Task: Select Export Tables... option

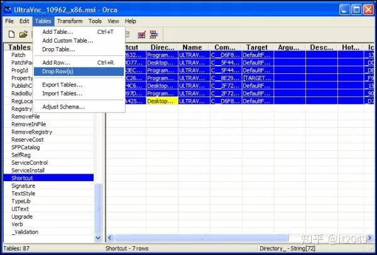Action: tap(62, 85)
